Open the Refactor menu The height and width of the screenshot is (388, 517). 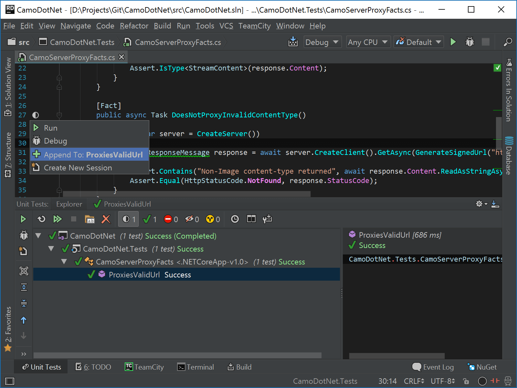[x=134, y=26]
